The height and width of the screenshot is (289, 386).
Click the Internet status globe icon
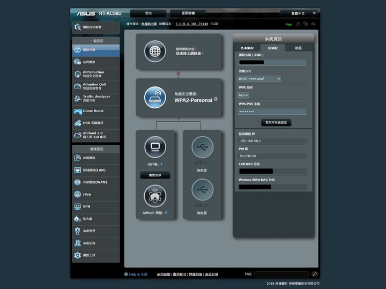point(155,51)
